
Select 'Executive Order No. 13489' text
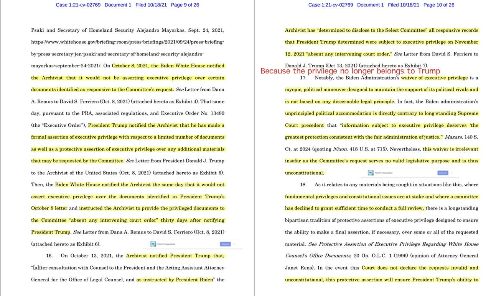point(192,113)
